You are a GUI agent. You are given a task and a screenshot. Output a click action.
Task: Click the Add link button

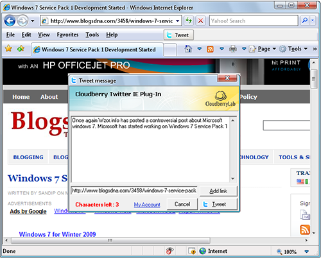pyautogui.click(x=218, y=191)
